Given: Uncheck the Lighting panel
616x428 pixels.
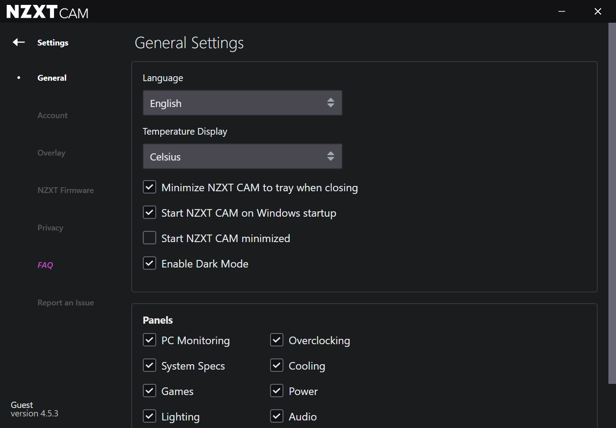Looking at the screenshot, I should pos(150,416).
